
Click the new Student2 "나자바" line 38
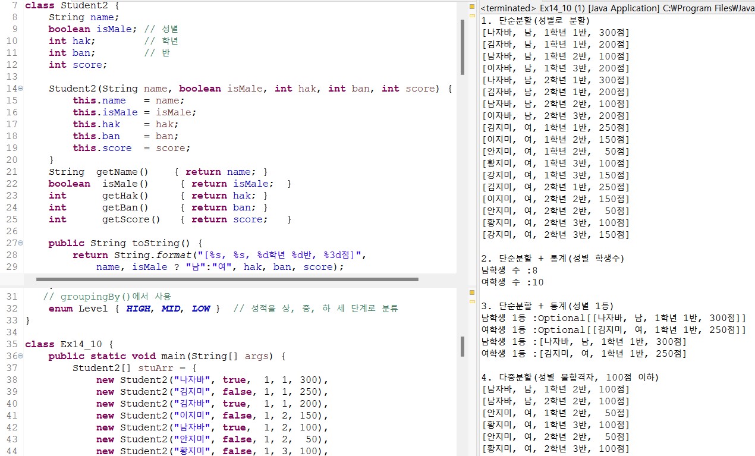(212, 380)
